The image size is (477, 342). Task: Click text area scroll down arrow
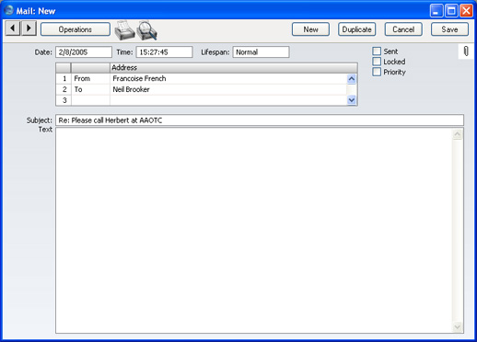[458, 327]
